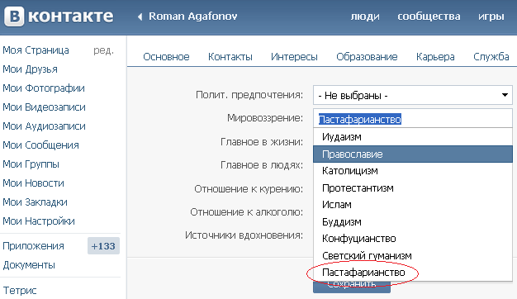
Task: Switch to the Интересы tab
Action: click(294, 57)
